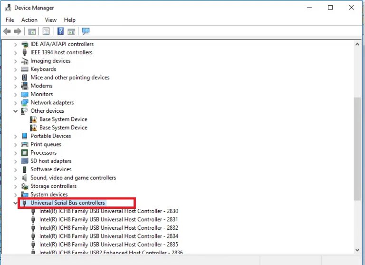
Task: Select the Storage controllers label
Action: 54,186
